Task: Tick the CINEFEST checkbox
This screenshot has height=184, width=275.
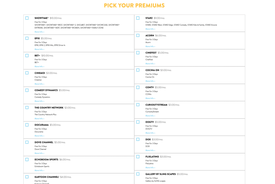Action: click(138, 53)
